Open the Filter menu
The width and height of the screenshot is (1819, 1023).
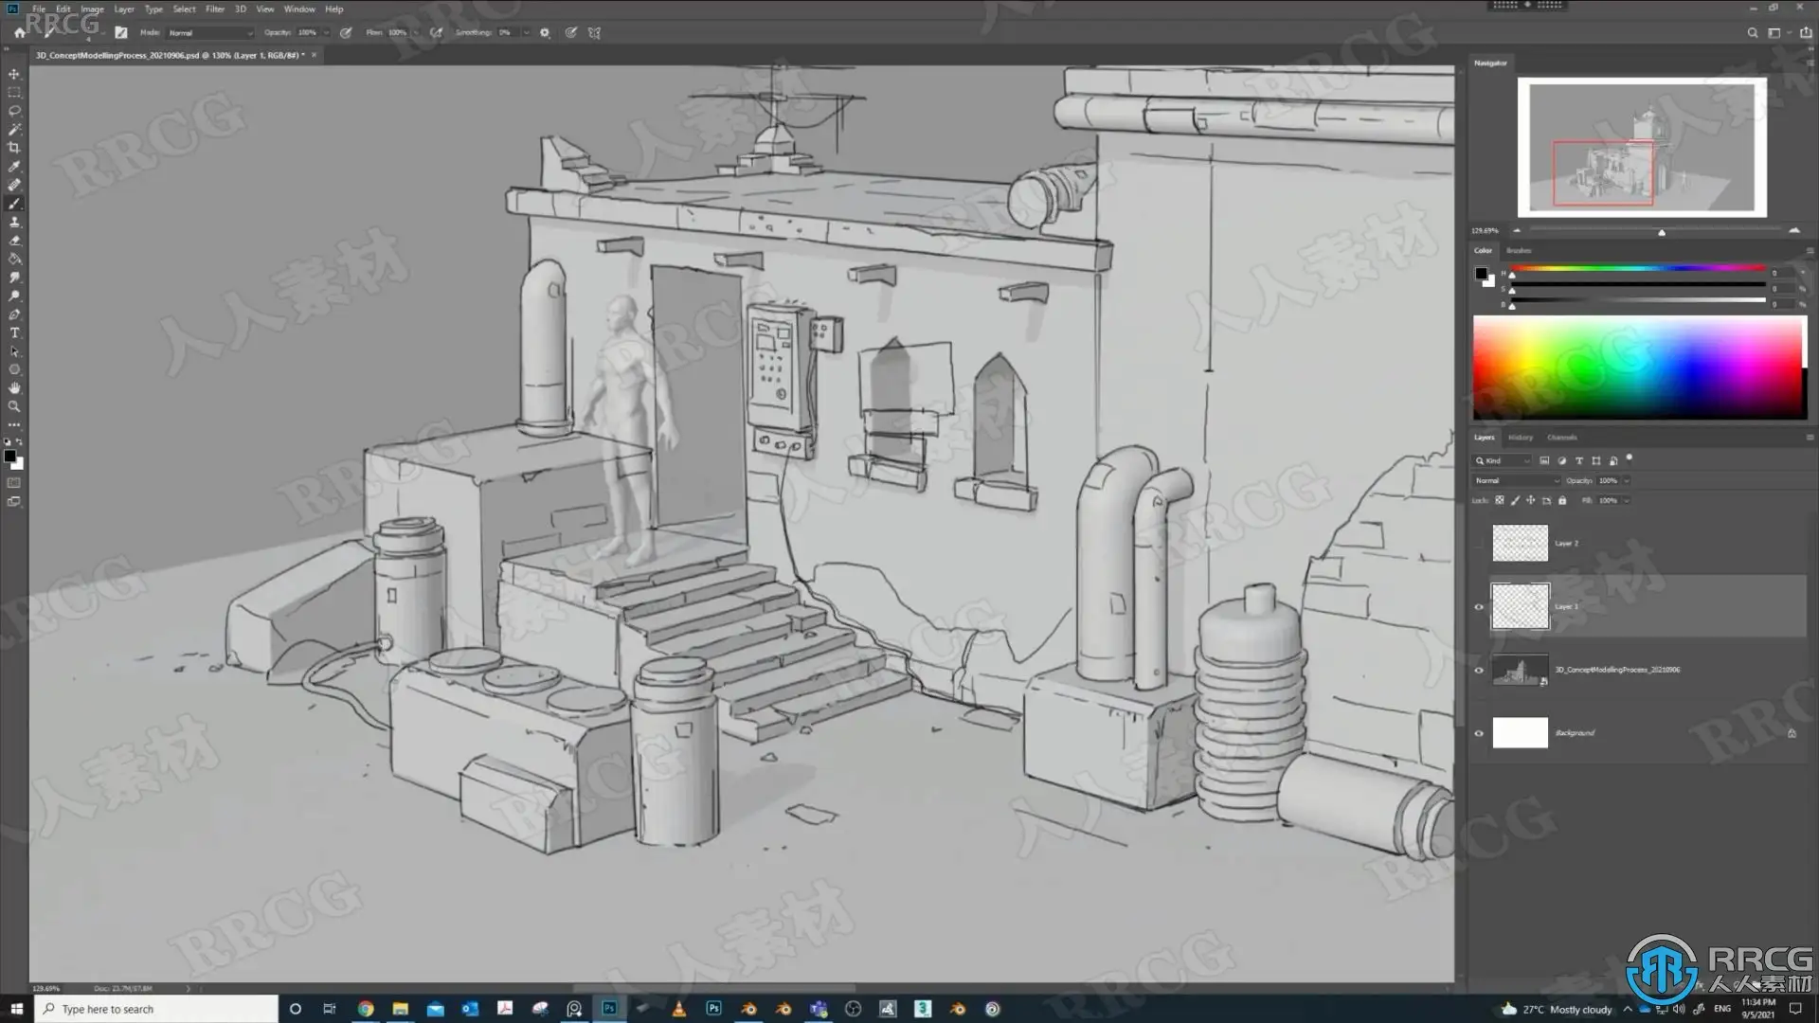(x=215, y=9)
